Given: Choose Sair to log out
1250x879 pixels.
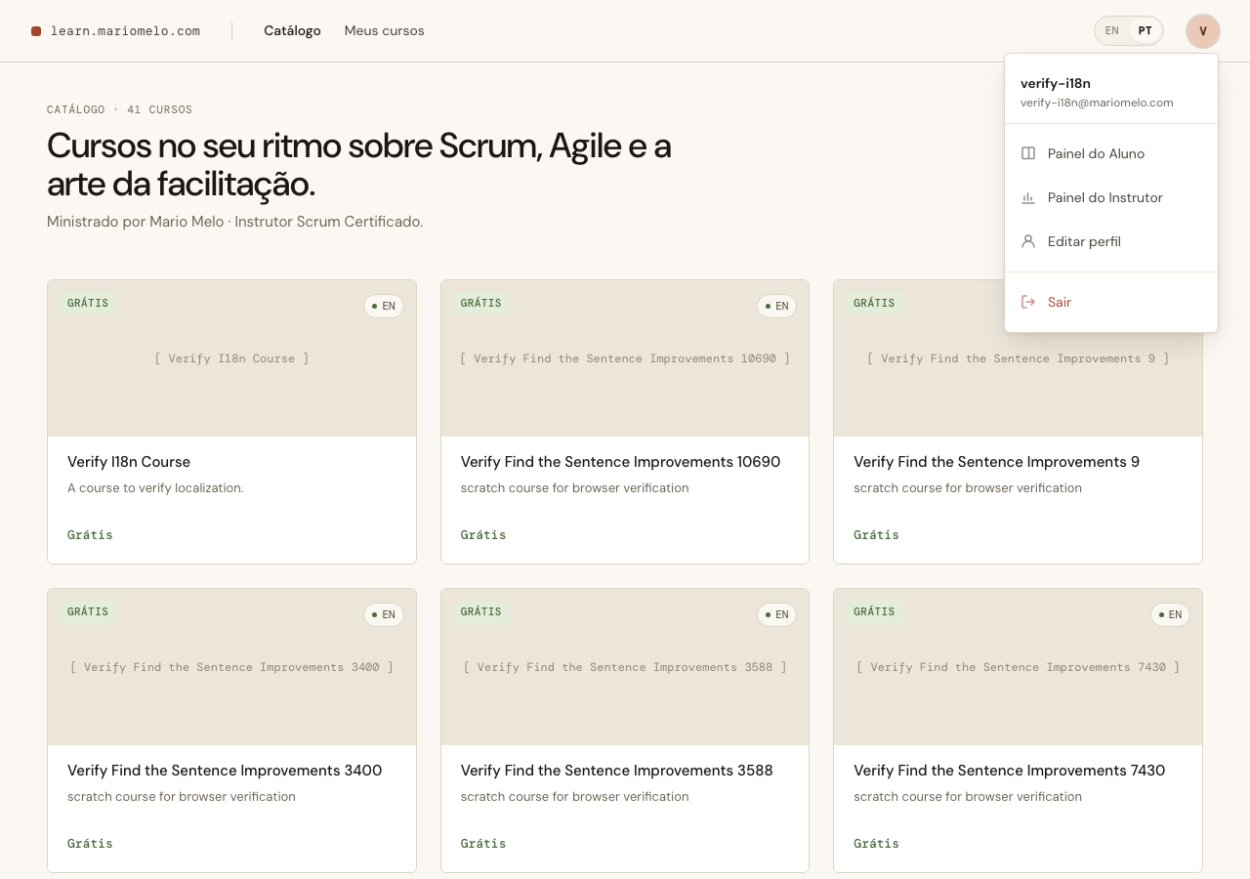Looking at the screenshot, I should pyautogui.click(x=1111, y=302).
